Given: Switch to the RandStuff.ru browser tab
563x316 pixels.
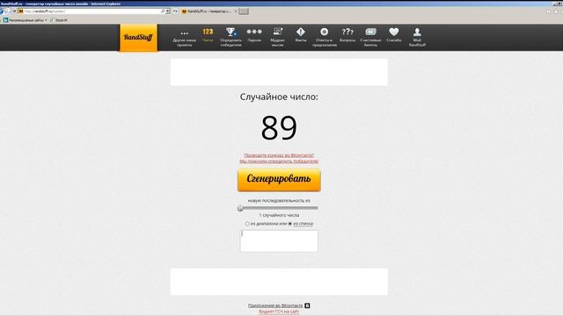Looking at the screenshot, I should [208, 11].
